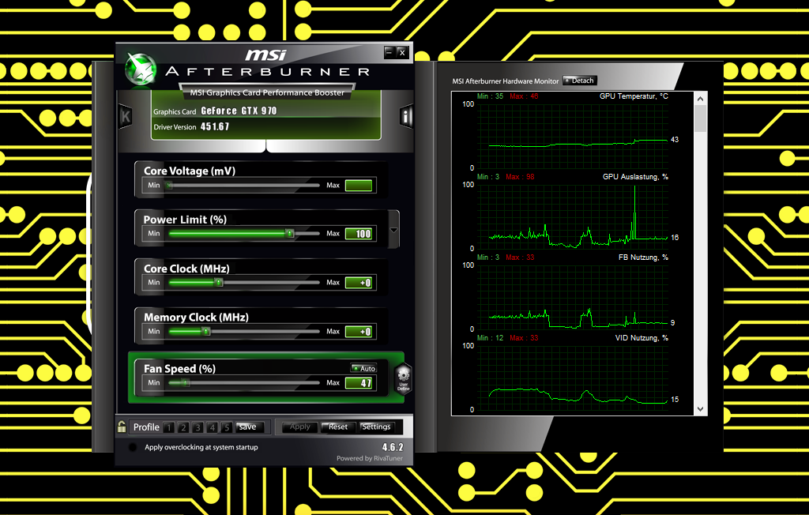This screenshot has height=515, width=809.
Task: Click the Core Clock slider handle
Action: (219, 283)
